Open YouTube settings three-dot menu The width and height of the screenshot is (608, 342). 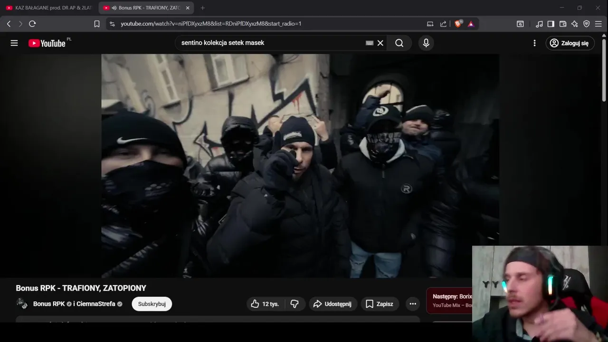534,43
